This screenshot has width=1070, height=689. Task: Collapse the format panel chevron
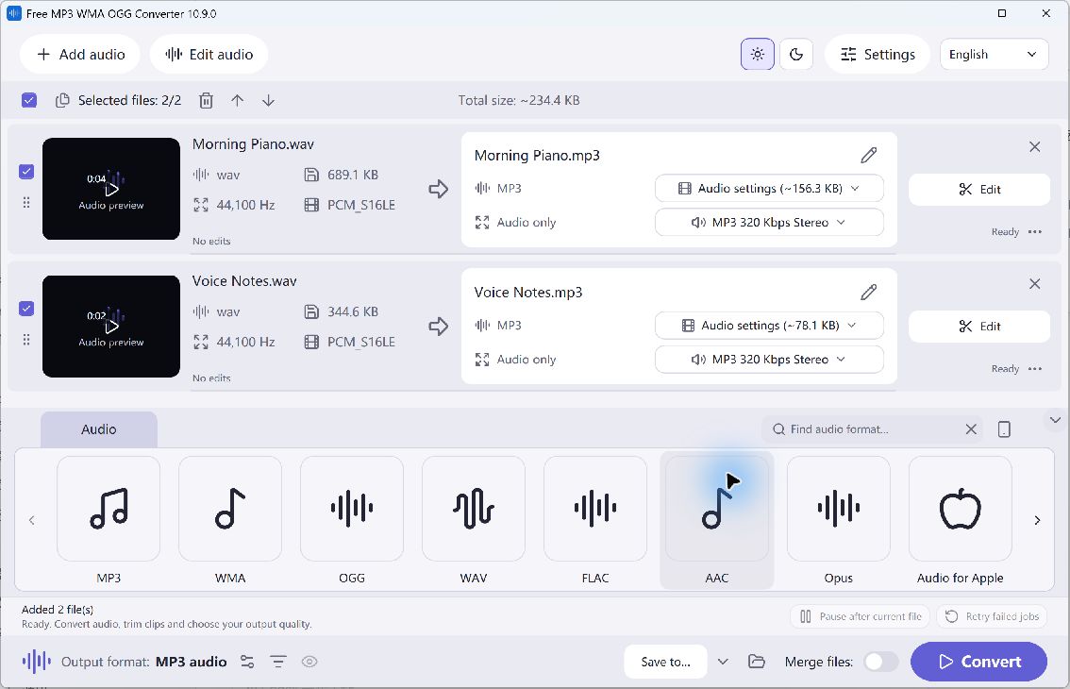(1055, 420)
